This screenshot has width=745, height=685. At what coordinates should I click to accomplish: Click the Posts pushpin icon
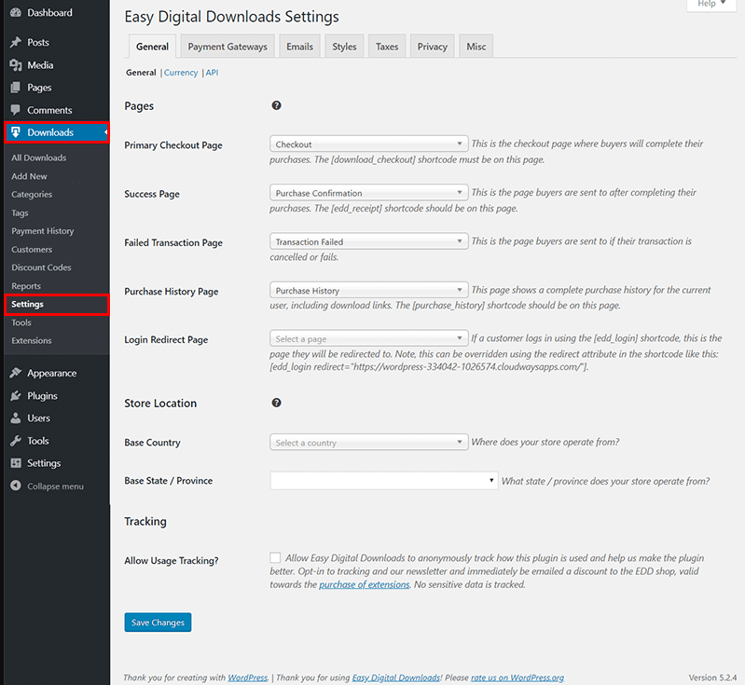pyautogui.click(x=16, y=43)
